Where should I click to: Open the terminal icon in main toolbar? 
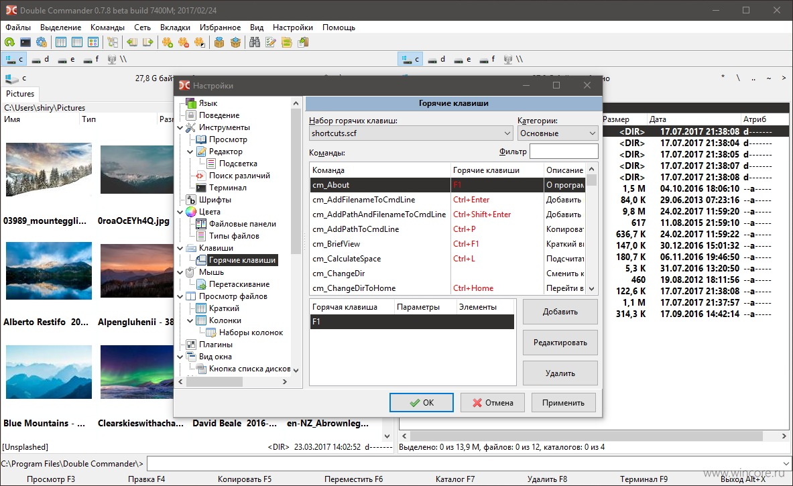point(25,42)
